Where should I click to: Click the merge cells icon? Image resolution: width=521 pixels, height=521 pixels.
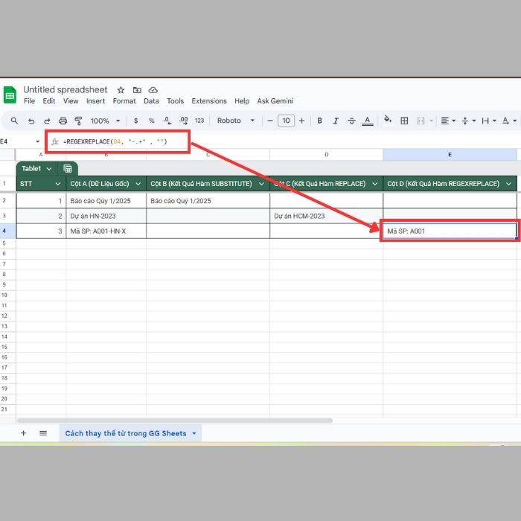tap(421, 121)
